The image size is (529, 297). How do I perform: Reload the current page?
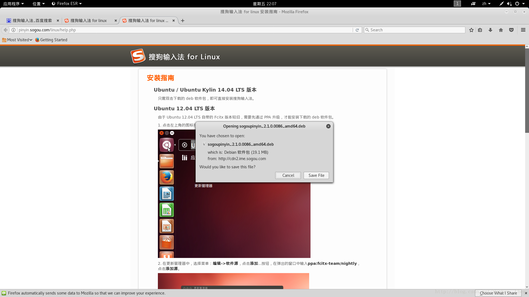(x=357, y=30)
